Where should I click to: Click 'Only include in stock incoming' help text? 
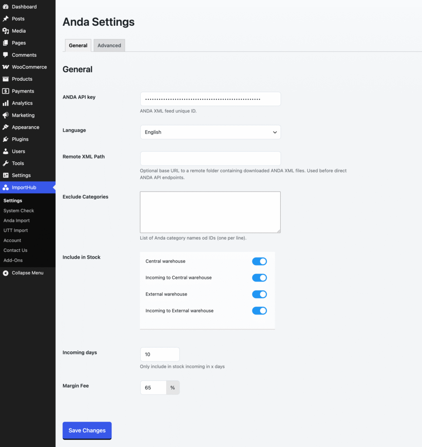pyautogui.click(x=182, y=367)
